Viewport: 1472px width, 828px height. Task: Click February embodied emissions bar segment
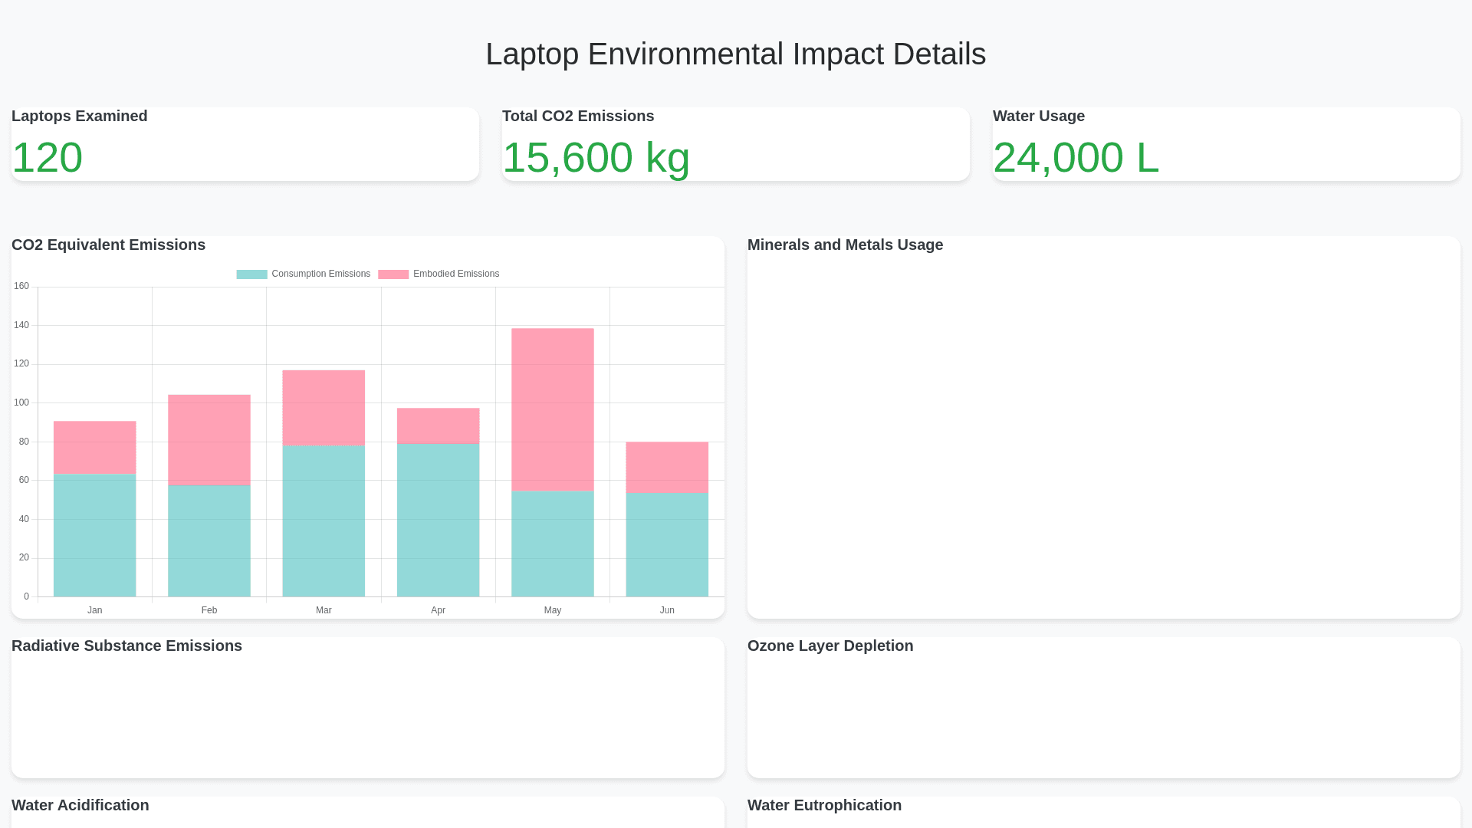coord(209,441)
